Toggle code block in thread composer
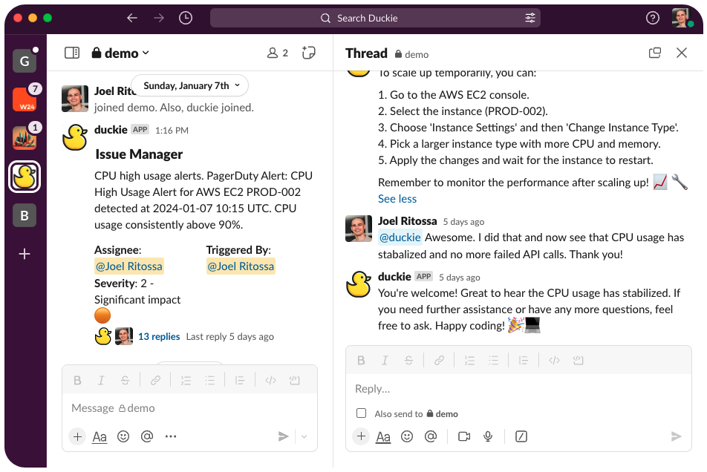Image resolution: width=707 pixels, height=472 pixels. [x=578, y=360]
